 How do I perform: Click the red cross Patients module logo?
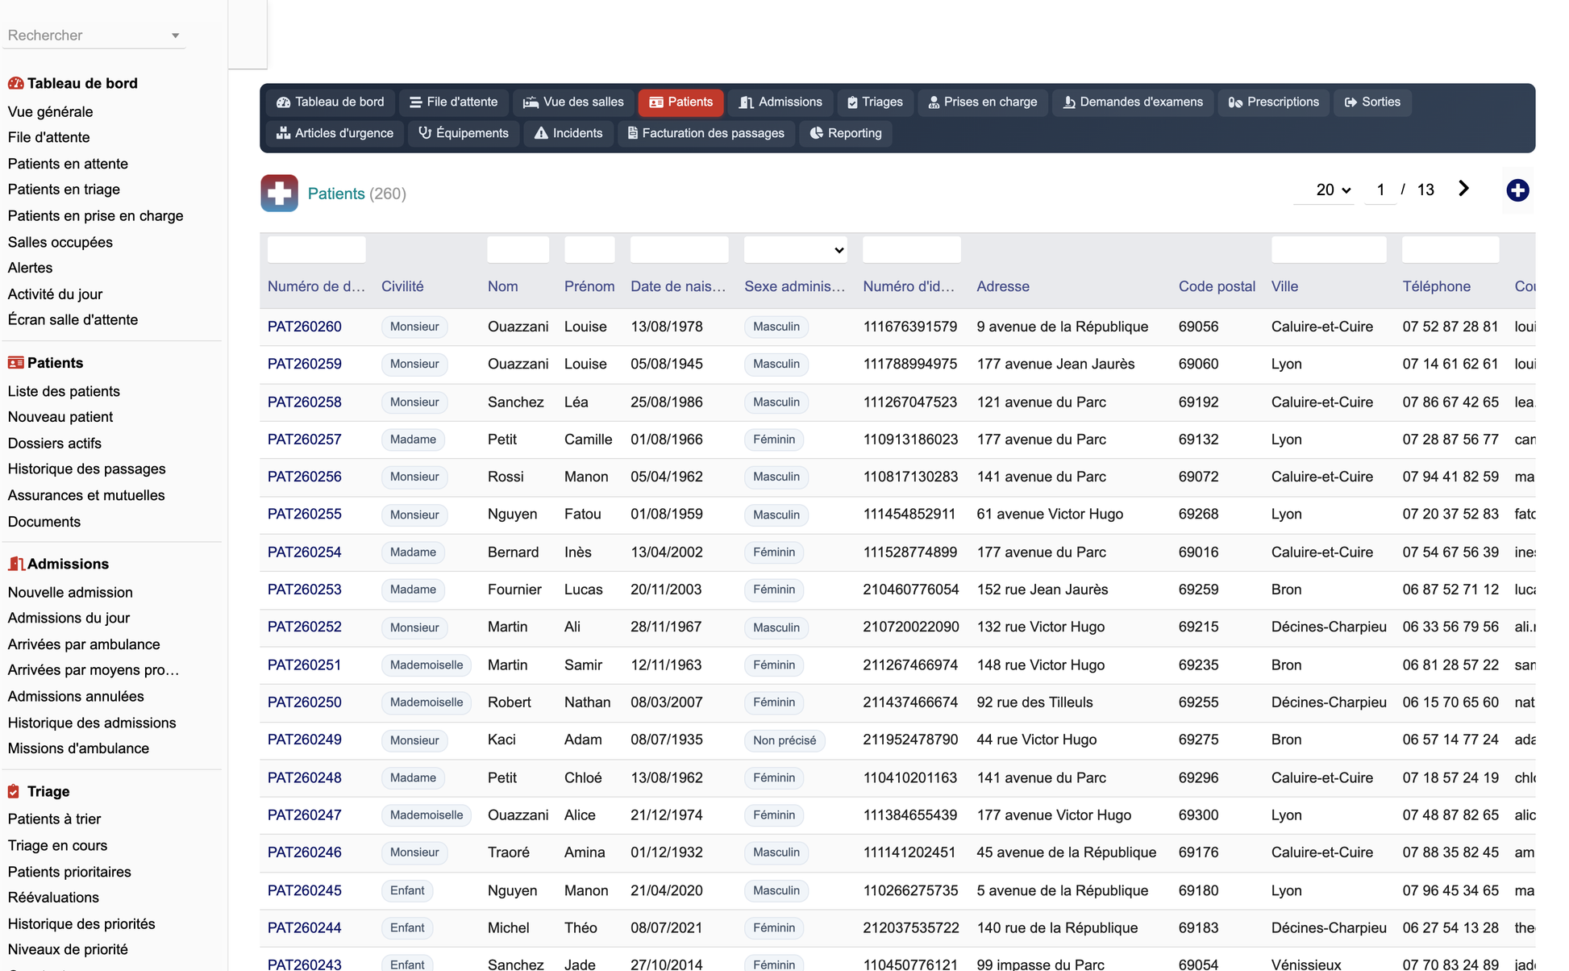point(279,194)
